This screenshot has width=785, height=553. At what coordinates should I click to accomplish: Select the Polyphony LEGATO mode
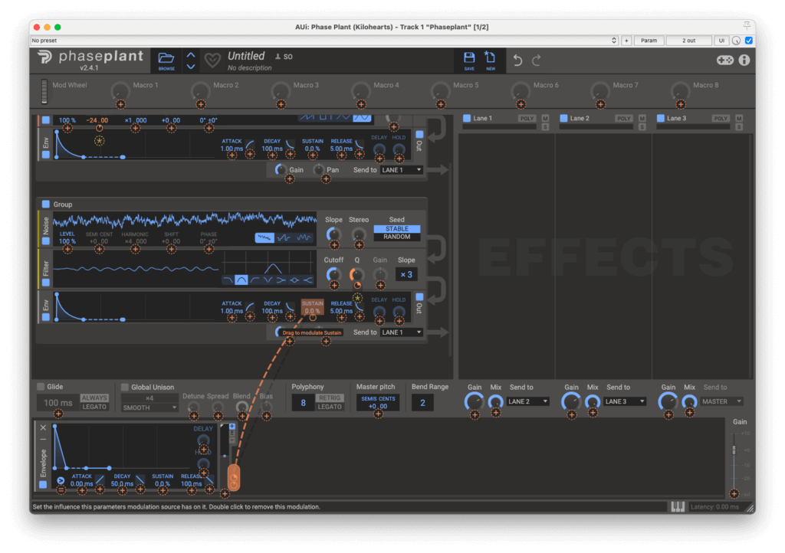point(330,407)
